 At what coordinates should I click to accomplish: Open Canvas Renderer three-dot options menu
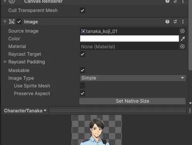[x=183, y=2]
